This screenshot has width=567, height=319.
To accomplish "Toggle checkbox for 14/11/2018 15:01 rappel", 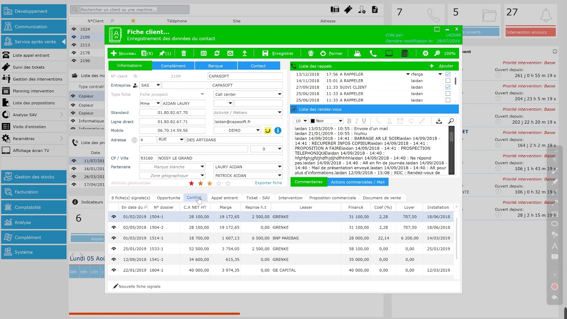I will [x=448, y=81].
